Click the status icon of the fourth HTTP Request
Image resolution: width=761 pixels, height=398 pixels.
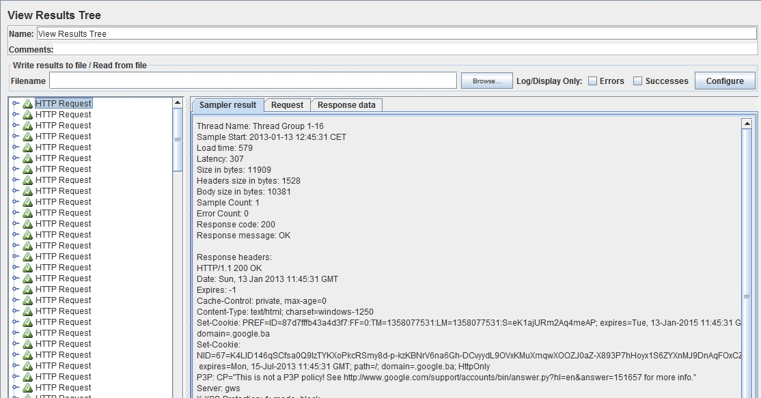(x=28, y=137)
